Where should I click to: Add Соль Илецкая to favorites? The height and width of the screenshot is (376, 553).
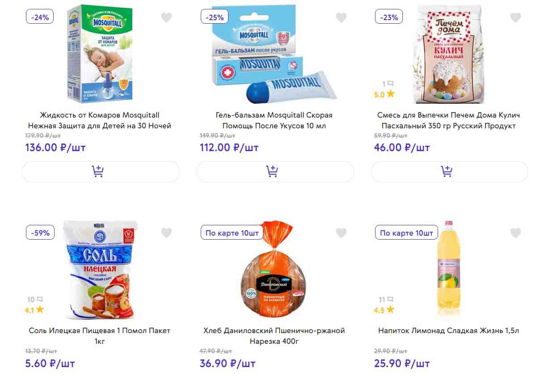(166, 233)
